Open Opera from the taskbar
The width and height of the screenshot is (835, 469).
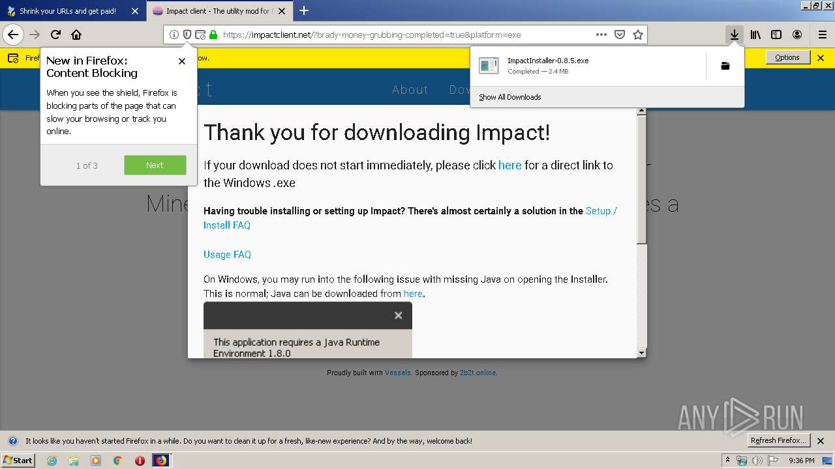tap(140, 461)
